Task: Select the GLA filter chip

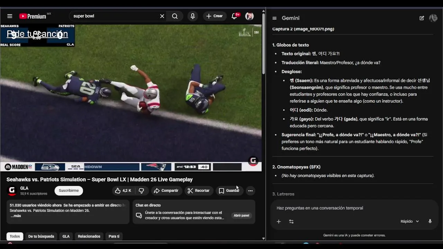Action: tap(66, 237)
